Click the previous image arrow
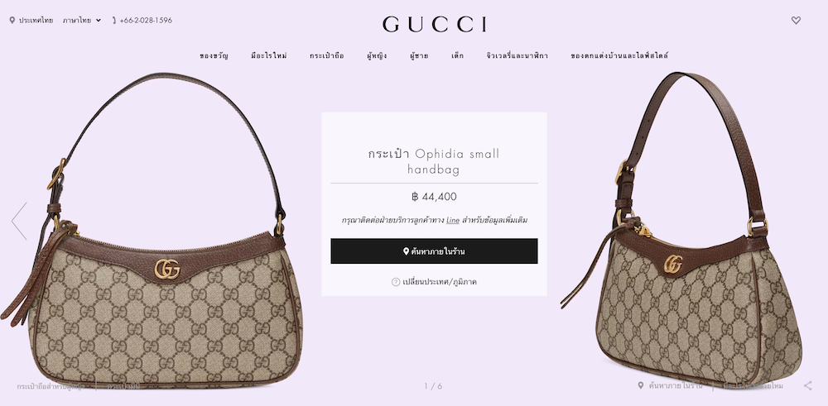Image resolution: width=828 pixels, height=406 pixels. tap(19, 221)
